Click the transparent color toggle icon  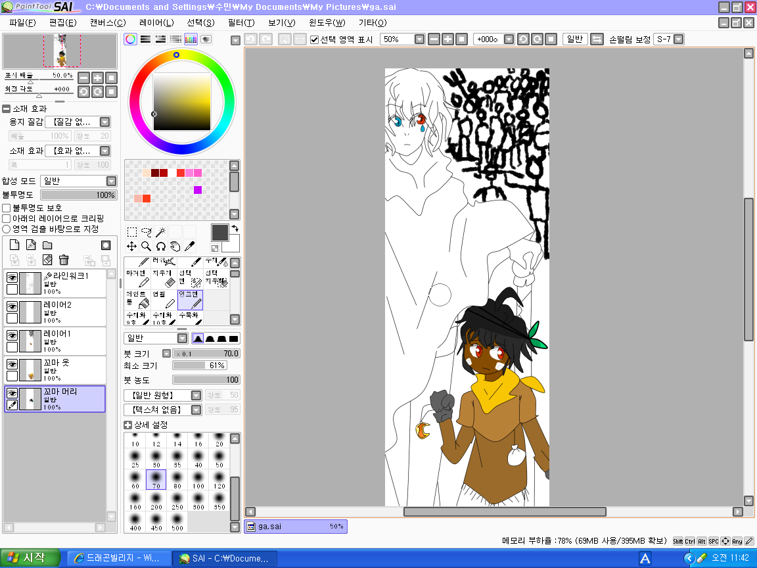point(215,248)
